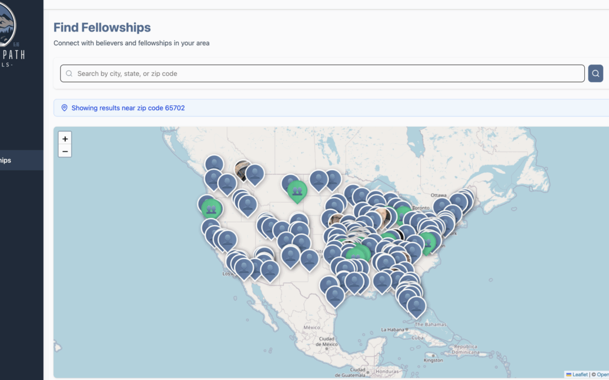Select the green group marker on the Oregon coast

211,209
